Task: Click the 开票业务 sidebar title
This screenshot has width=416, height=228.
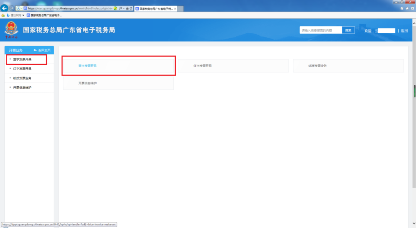Action: coord(16,50)
